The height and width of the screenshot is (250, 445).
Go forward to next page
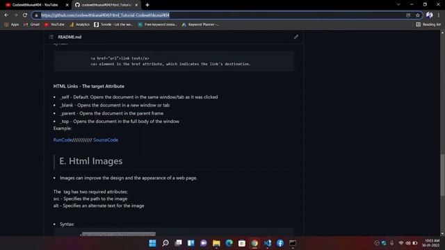[x=15, y=15]
